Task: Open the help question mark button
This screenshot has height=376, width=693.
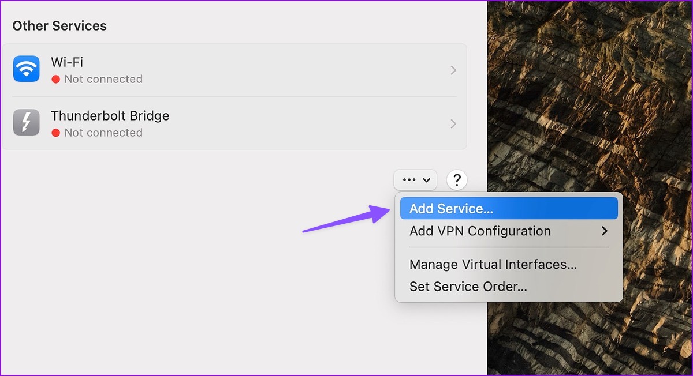Action: coord(457,180)
